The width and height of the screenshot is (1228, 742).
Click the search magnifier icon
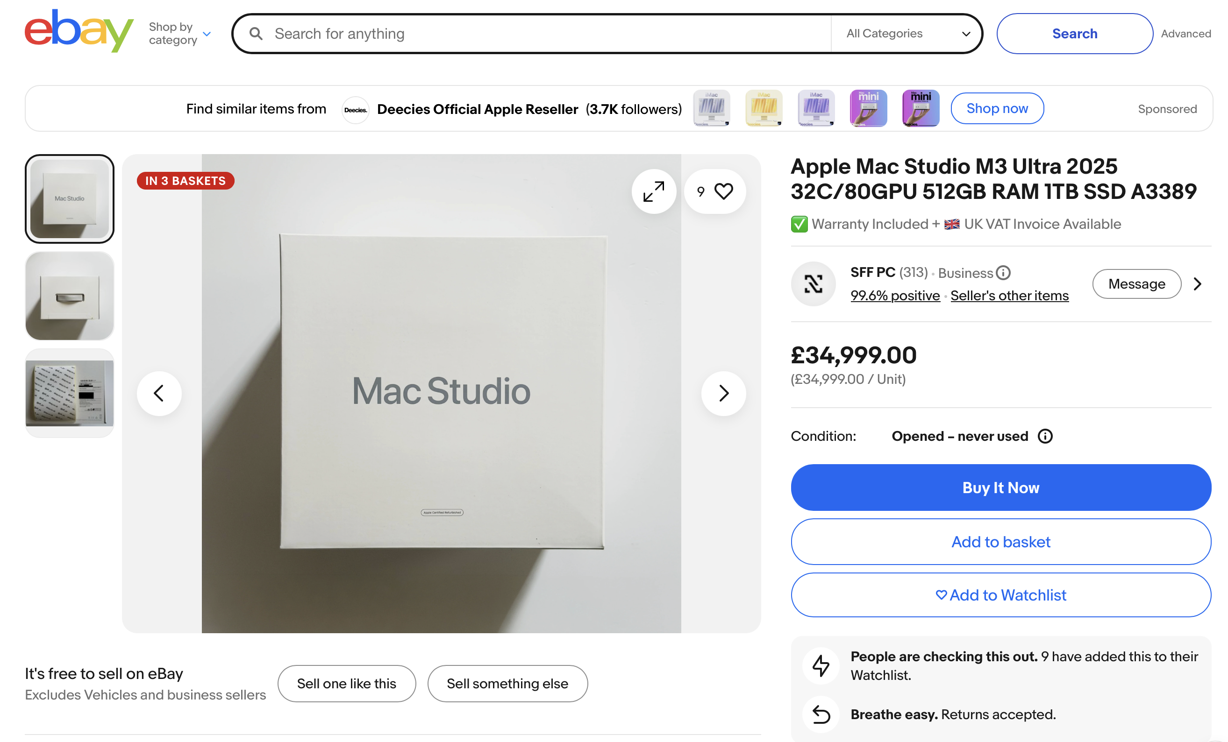click(256, 34)
